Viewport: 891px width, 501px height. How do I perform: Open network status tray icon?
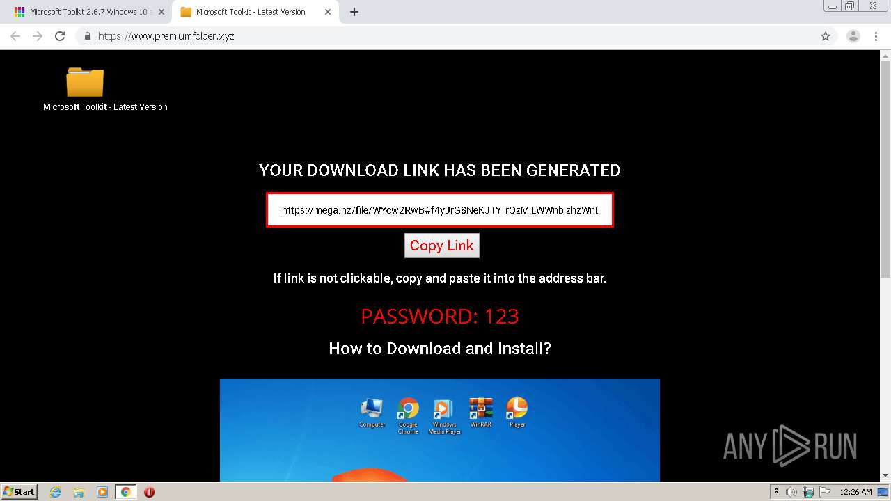807,492
